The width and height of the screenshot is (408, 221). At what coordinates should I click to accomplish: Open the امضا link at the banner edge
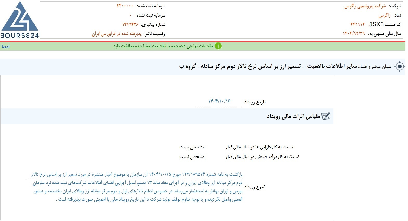point(6,46)
